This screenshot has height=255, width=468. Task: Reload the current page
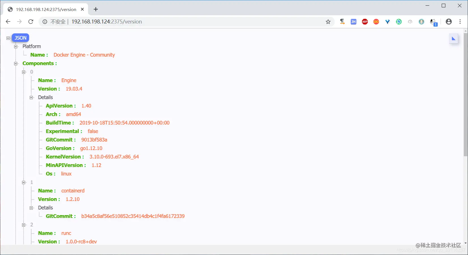point(31,22)
